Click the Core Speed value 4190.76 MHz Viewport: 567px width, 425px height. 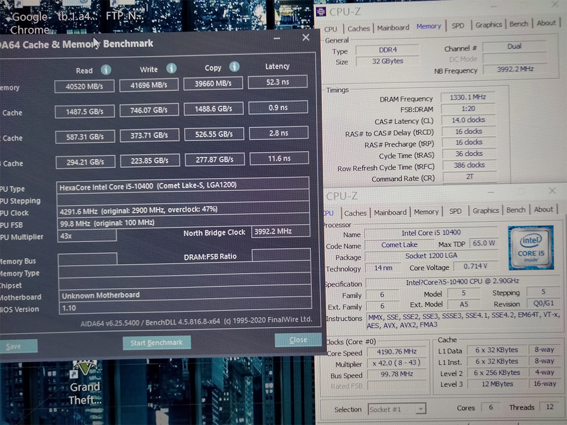pos(397,351)
